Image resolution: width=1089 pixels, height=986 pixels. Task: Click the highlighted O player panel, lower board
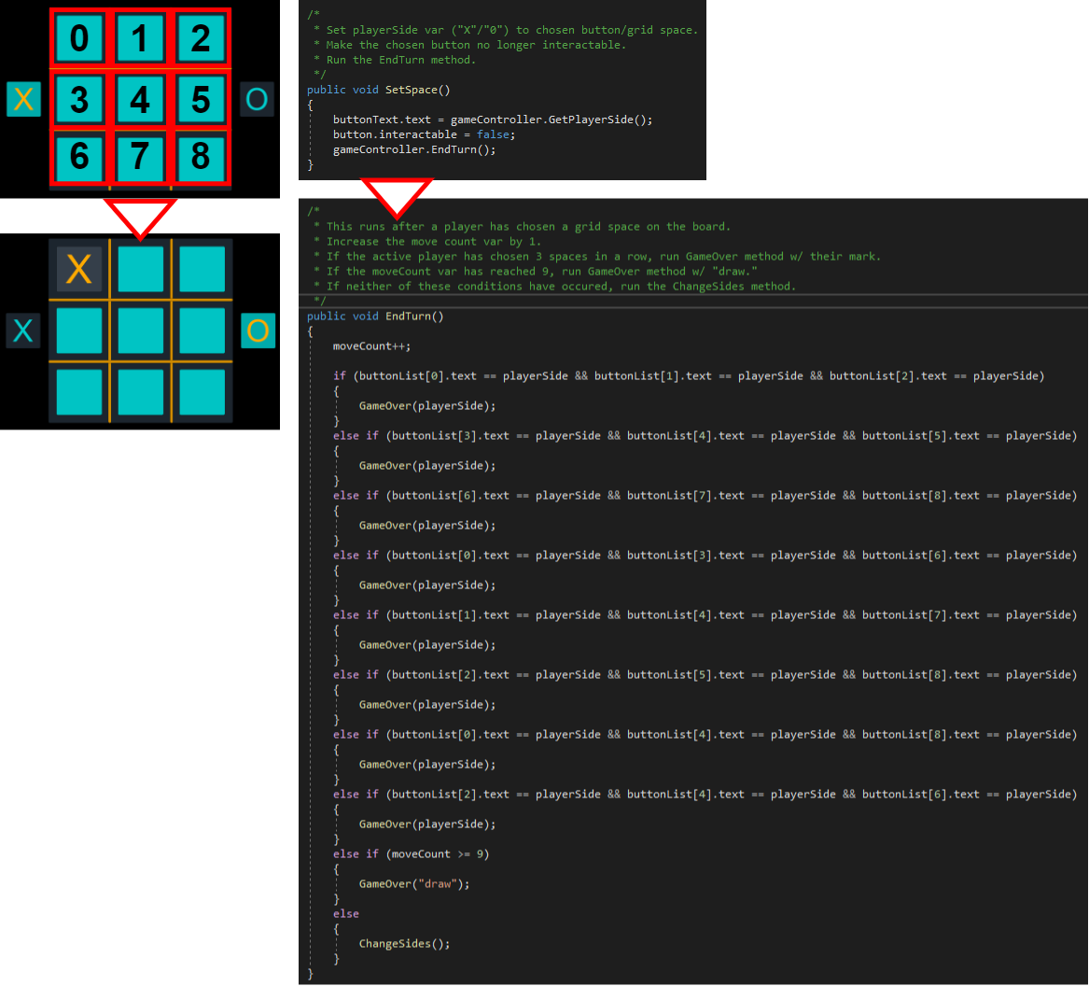(258, 330)
